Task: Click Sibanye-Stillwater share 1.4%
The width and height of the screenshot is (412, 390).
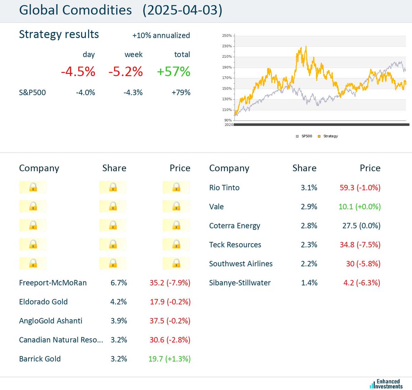Action: click(x=309, y=283)
